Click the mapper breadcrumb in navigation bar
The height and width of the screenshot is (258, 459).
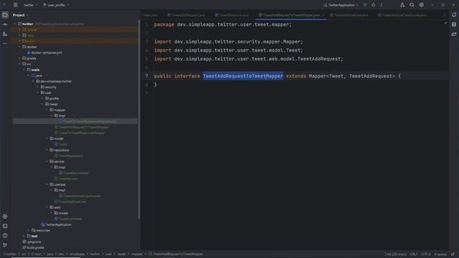tap(137, 254)
